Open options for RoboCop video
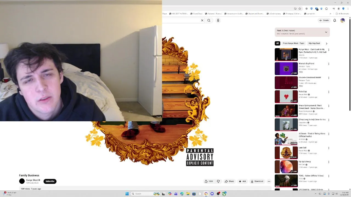351x197 pixels. 329,92
